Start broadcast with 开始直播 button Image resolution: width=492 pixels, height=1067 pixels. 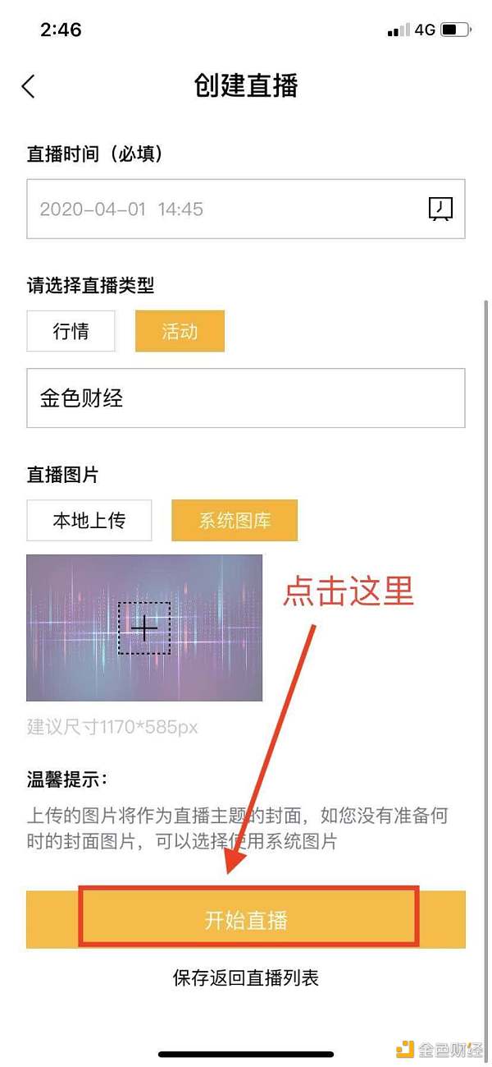(x=246, y=919)
